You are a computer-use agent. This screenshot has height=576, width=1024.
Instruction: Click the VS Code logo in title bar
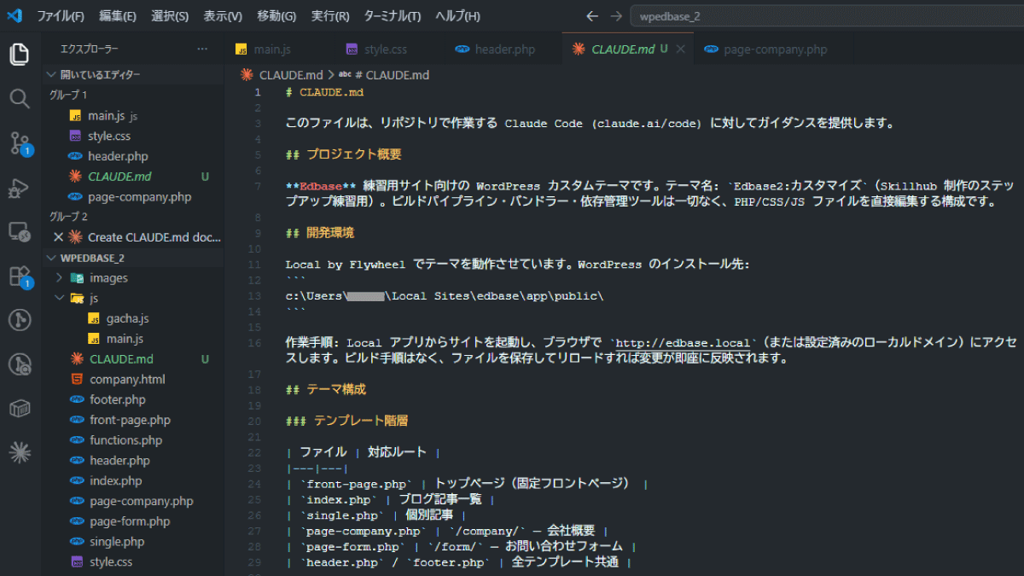[14, 15]
